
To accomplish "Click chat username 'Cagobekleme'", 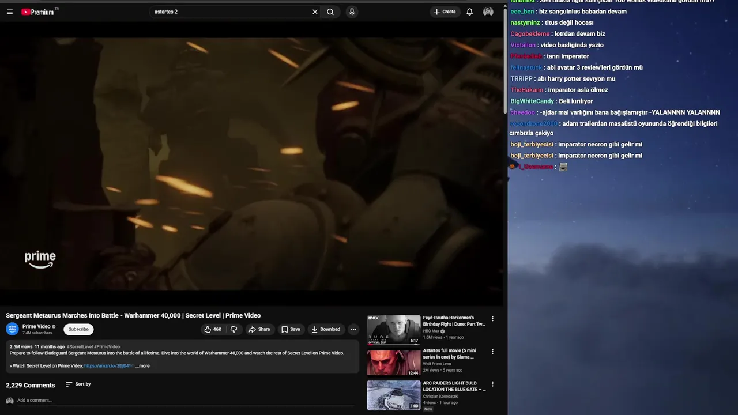I will tap(530, 34).
